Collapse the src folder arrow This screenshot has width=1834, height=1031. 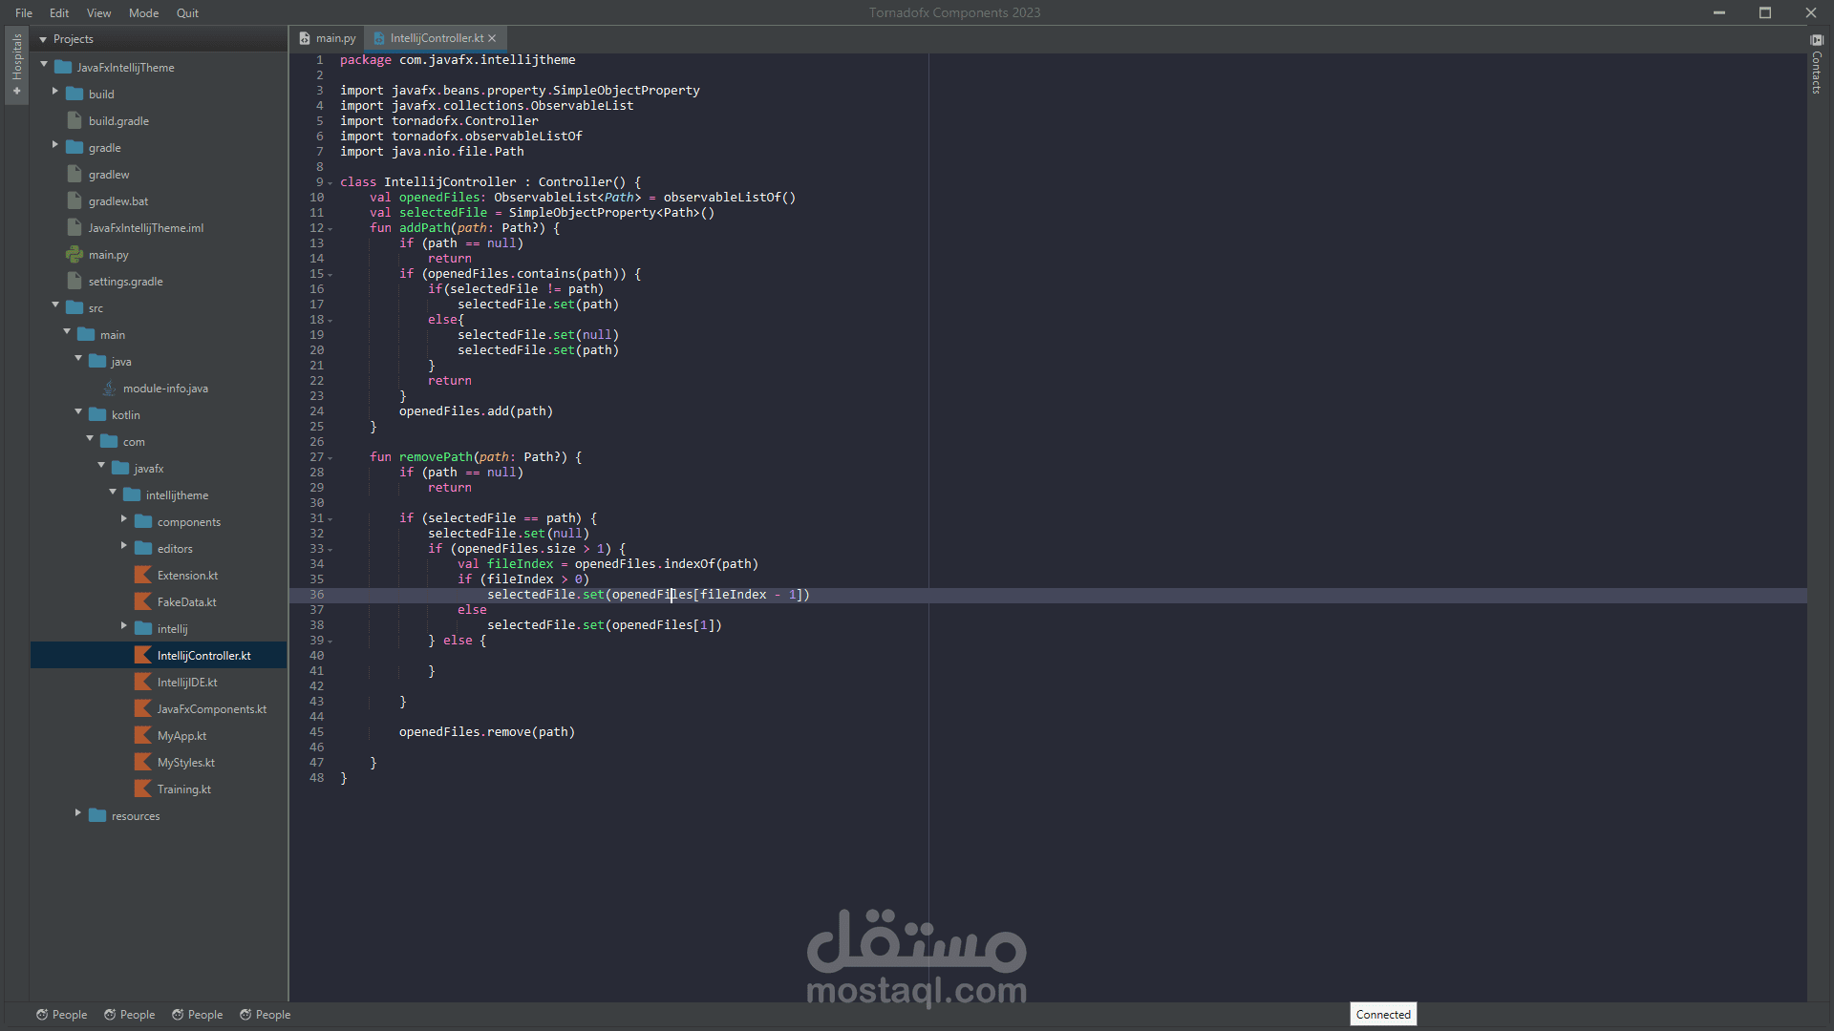coord(55,305)
